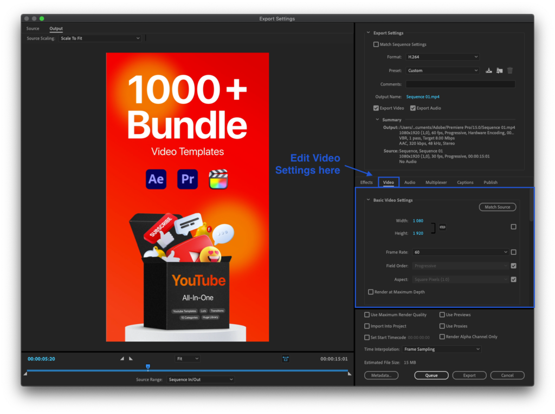Check Render Alpha Channel Only
555x414 pixels.
pos(442,337)
